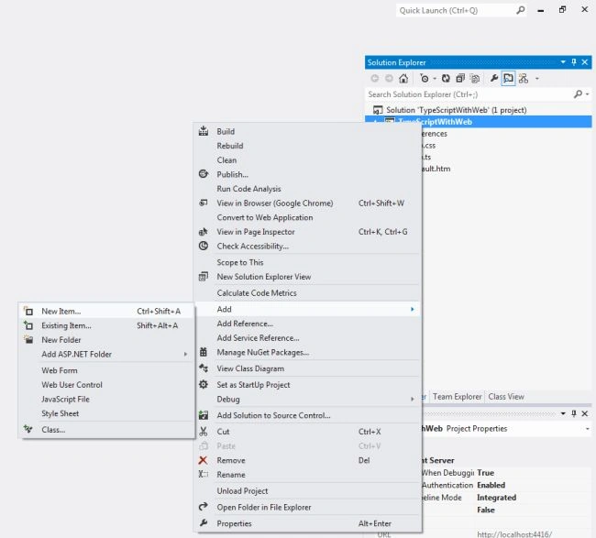
Task: Toggle the Preview Selected Items button
Action: pos(508,79)
